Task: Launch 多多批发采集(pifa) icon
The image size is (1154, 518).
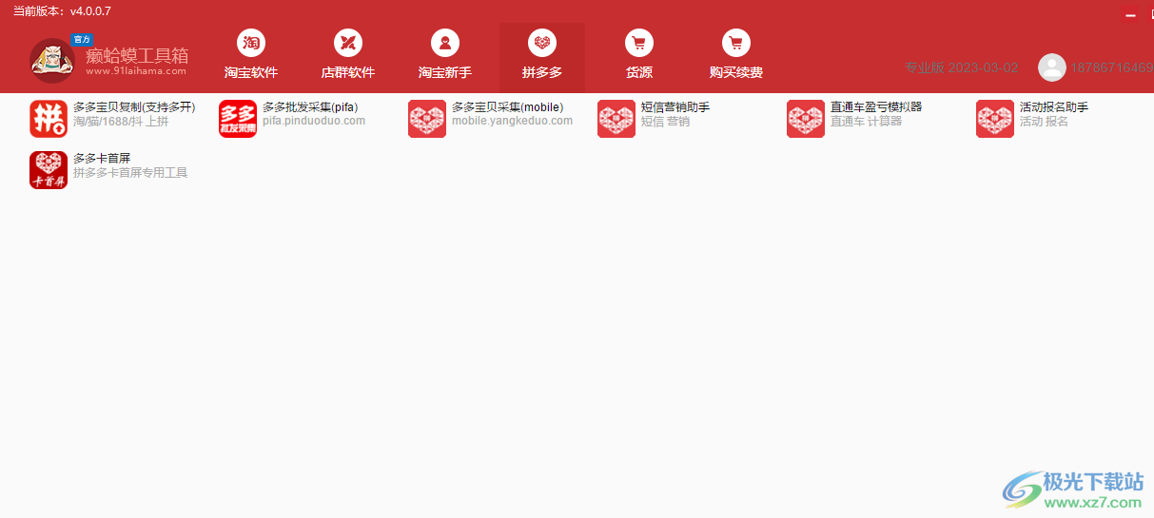Action: (238, 119)
